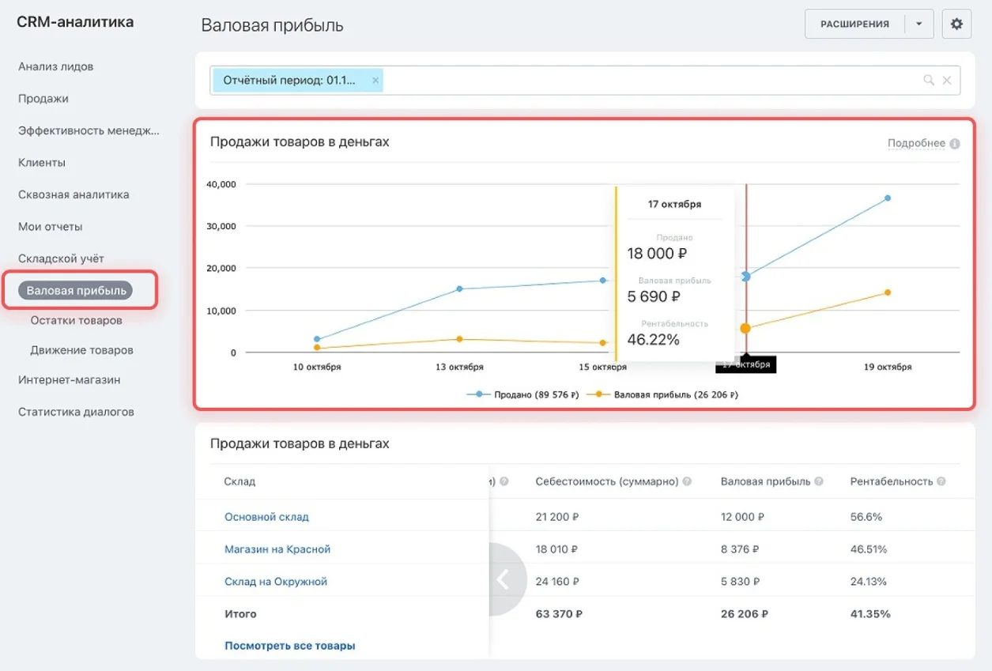Viewport: 992px width, 671px height.
Task: Expand the РАСШИРЕНИЯ dropdown arrow
Action: point(918,24)
